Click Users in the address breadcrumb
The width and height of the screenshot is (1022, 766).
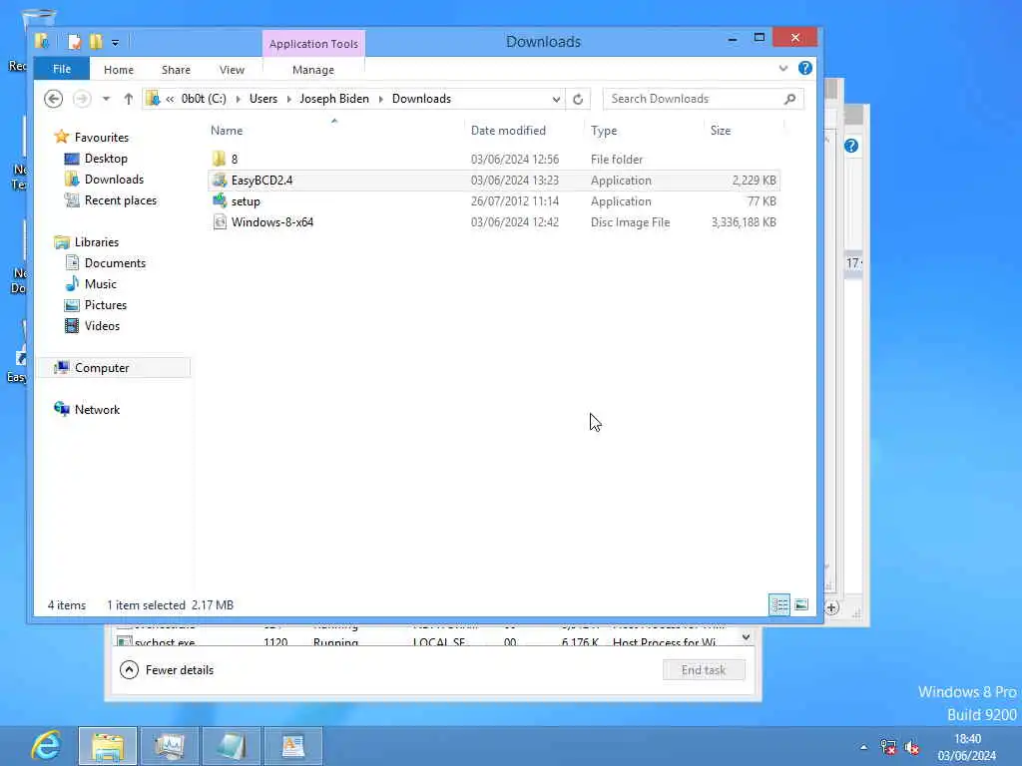pyautogui.click(x=263, y=99)
